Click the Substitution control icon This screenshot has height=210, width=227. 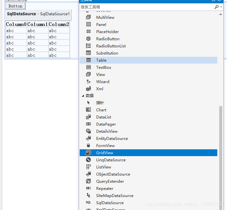88,53
